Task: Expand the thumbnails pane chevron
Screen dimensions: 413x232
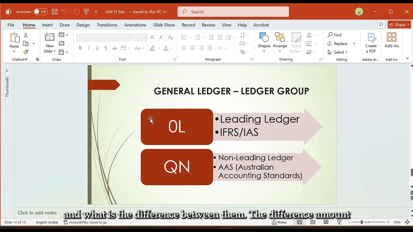Action: (x=7, y=71)
